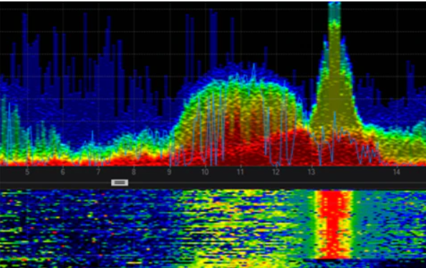426x268 pixels.
Task: Click the green signal cluster left of channel 5
Action: [x=10, y=128]
